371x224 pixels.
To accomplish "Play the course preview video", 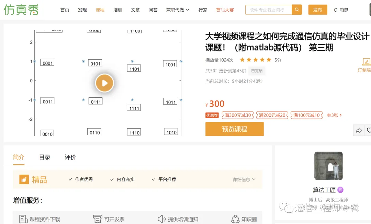I will (104, 83).
